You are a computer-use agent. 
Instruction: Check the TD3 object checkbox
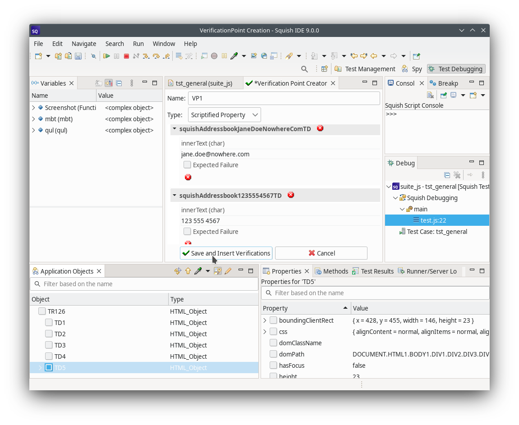(49, 345)
